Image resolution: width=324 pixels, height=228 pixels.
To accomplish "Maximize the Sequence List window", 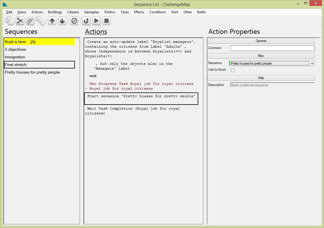I will pyautogui.click(x=306, y=3).
